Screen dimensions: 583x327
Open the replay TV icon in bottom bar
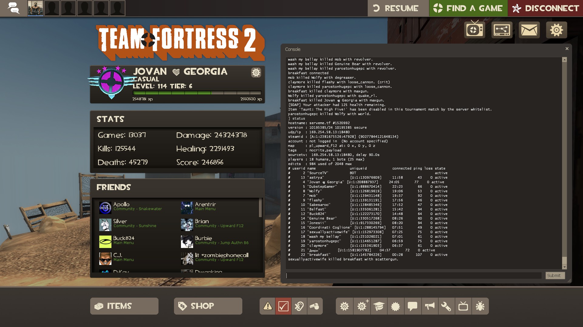pyautogui.click(x=463, y=306)
